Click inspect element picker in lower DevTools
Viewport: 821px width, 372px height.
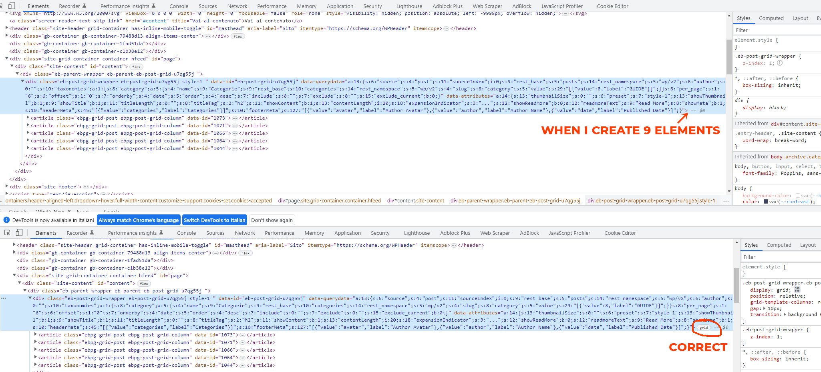[7, 232]
